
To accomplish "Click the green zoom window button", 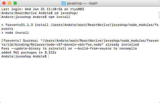I will 15,3.
